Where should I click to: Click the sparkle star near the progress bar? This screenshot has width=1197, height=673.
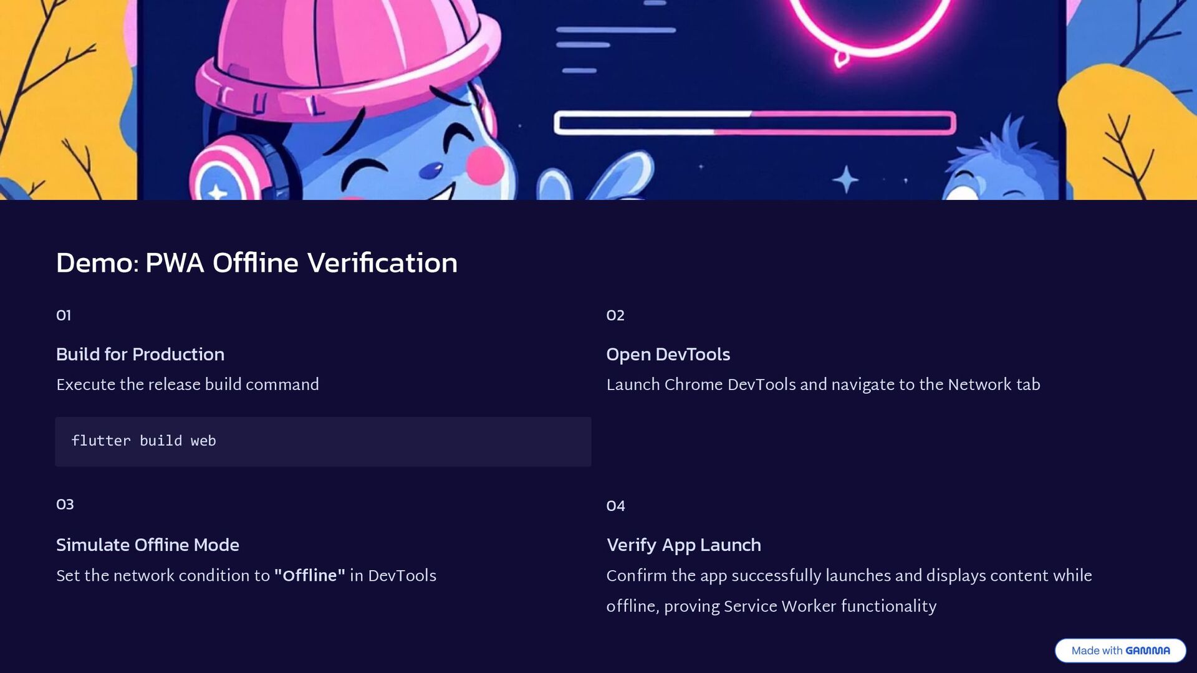[x=846, y=179]
